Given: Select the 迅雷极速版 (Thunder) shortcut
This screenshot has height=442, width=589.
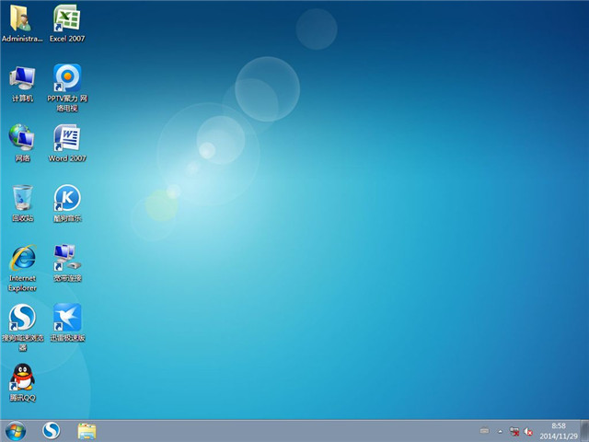Looking at the screenshot, I should tap(67, 322).
